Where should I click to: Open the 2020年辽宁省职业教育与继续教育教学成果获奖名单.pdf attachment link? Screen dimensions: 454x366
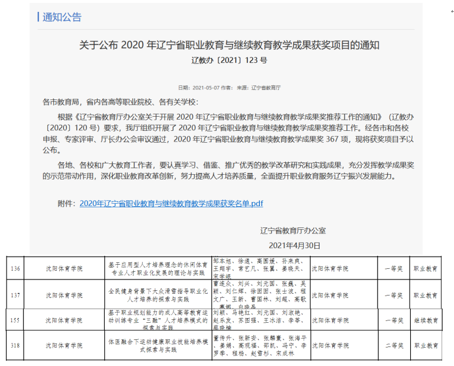click(x=171, y=203)
